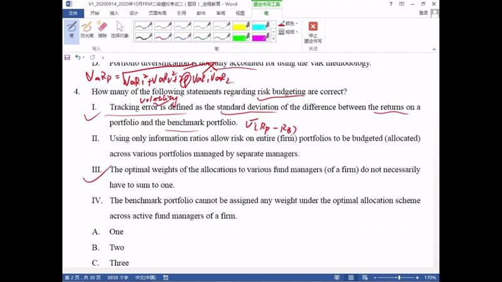
Task: Click 登录 (Sign in) at top right
Action: coord(424,13)
